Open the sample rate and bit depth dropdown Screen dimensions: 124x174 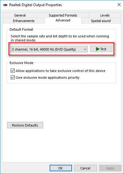49,49
